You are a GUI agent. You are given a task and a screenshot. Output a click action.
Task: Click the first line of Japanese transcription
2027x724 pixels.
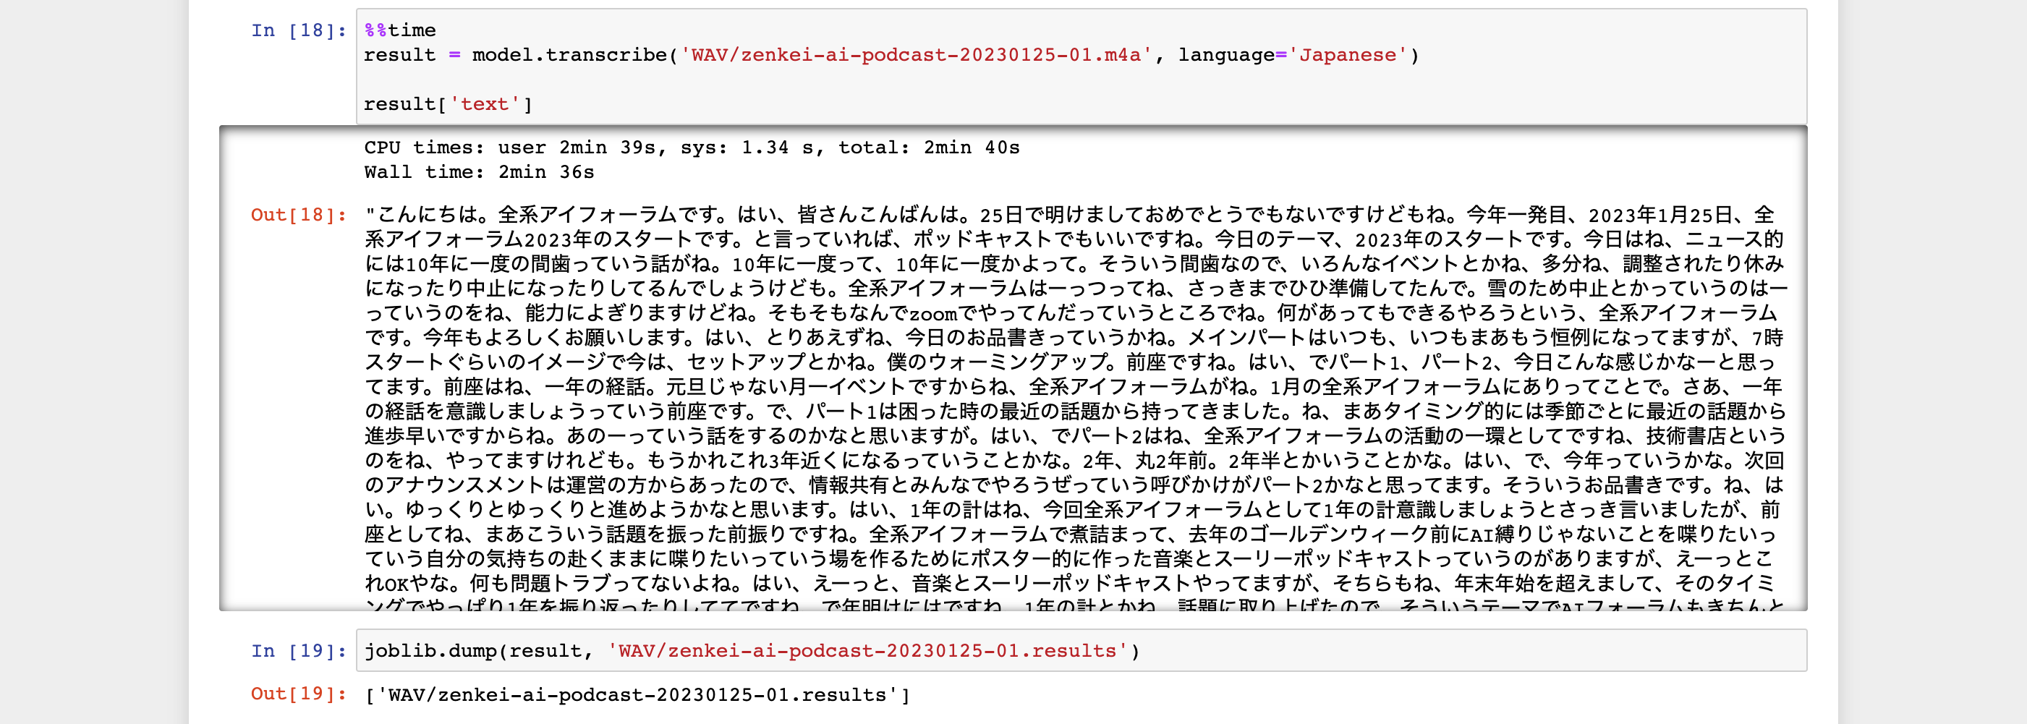[1070, 215]
